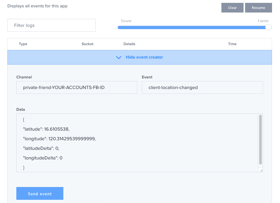Image resolution: width=280 pixels, height=203 pixels.
Task: Click the speed slider handle
Action: click(268, 27)
